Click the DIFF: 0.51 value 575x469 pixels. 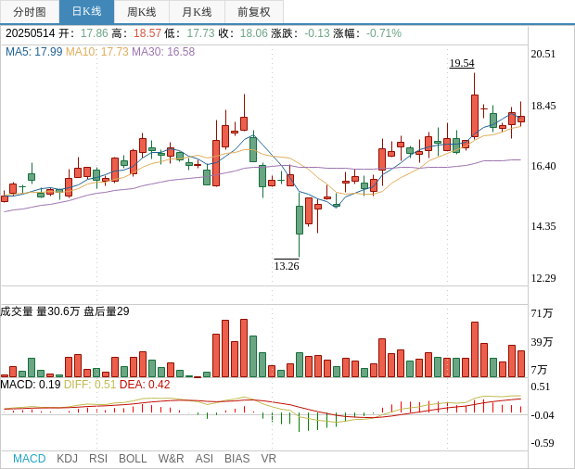point(90,385)
